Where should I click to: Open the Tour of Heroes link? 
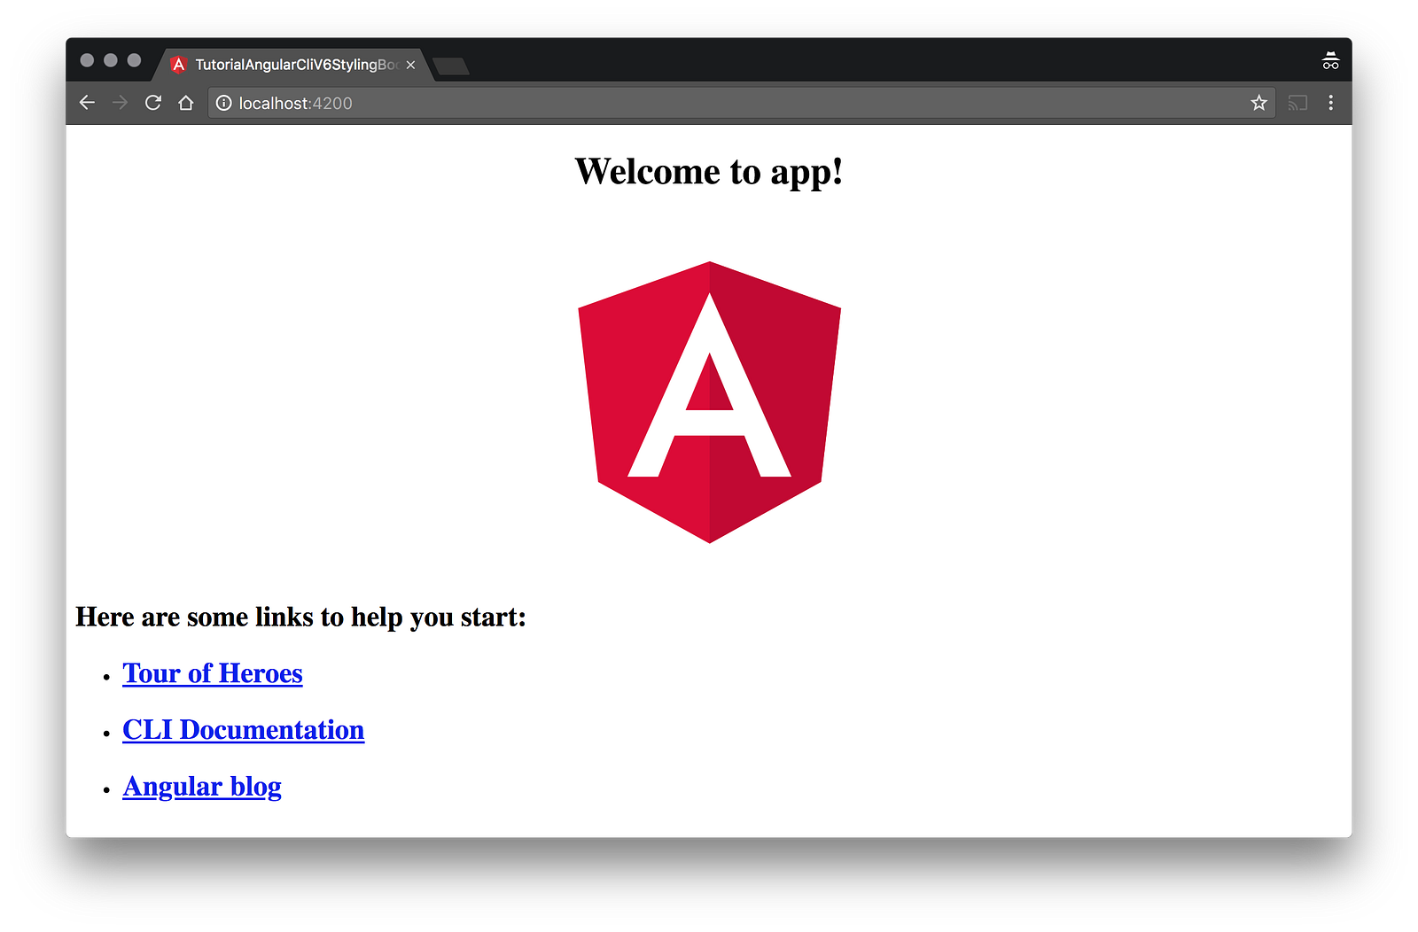click(x=213, y=673)
